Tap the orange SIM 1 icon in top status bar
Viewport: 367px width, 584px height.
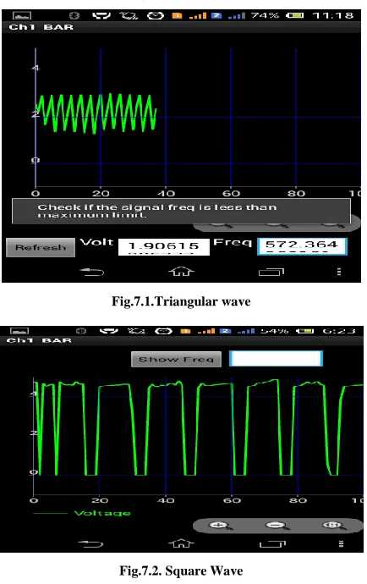coord(177,15)
